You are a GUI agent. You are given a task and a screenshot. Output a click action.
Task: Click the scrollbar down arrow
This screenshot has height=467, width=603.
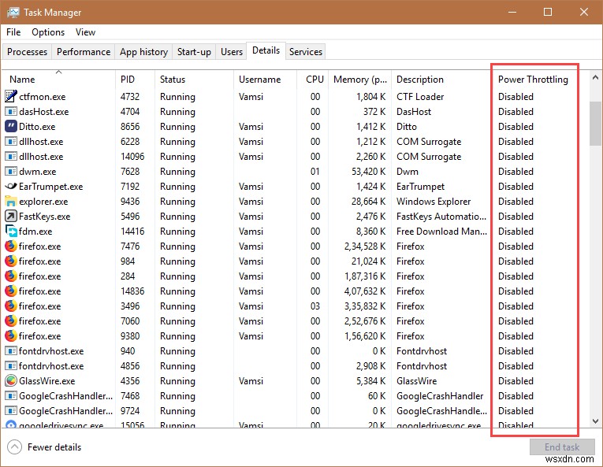tap(595, 421)
